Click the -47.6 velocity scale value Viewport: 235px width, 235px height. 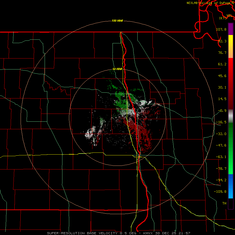pos(221,145)
